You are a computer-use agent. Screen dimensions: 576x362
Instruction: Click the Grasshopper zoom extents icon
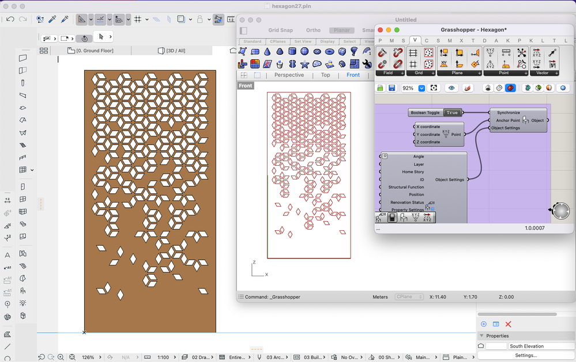pos(434,88)
